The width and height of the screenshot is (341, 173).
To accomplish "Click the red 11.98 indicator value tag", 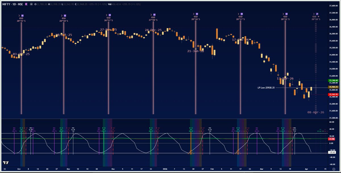I will coord(332,139).
